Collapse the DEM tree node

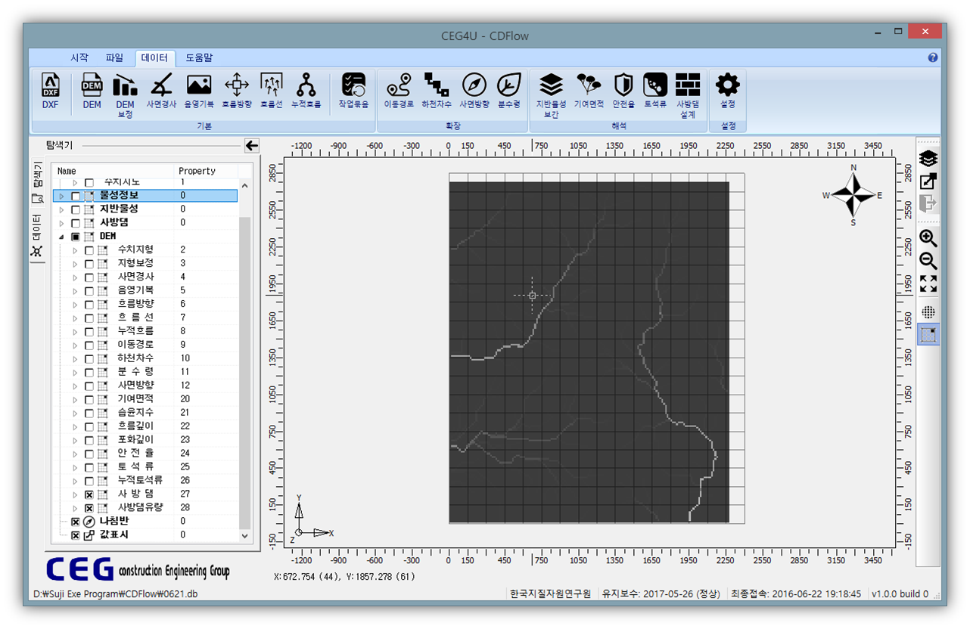pos(61,237)
